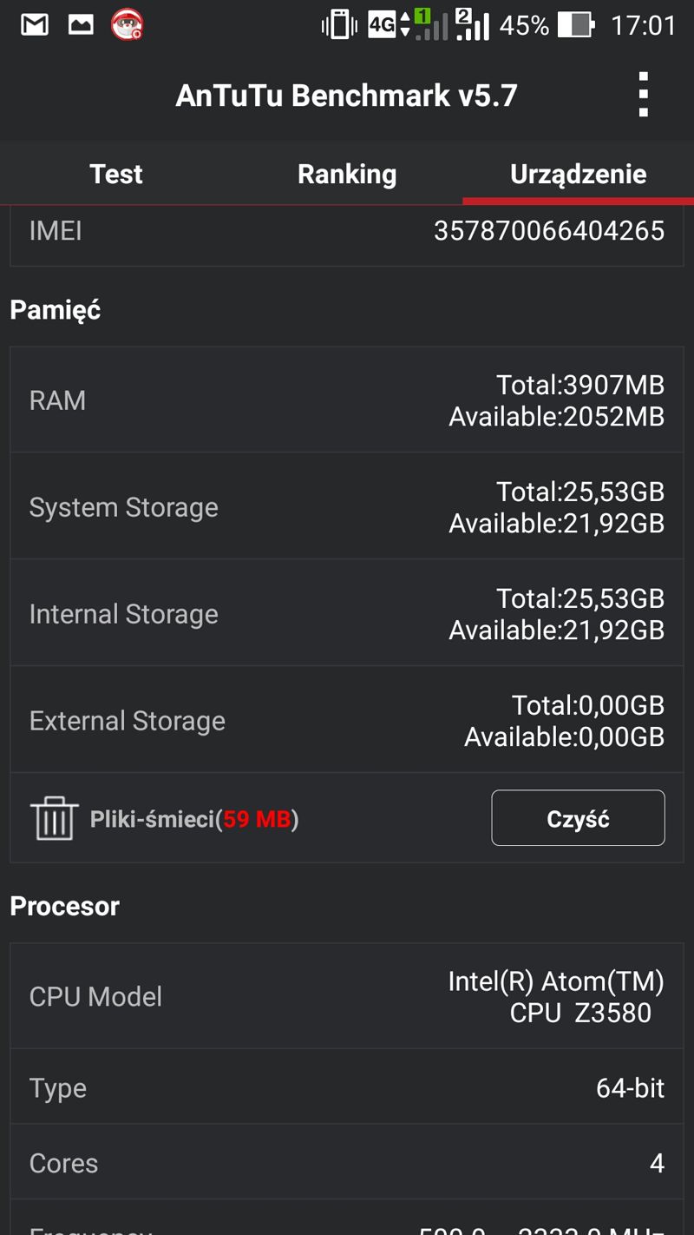Tap the battery indicator icon

click(576, 25)
